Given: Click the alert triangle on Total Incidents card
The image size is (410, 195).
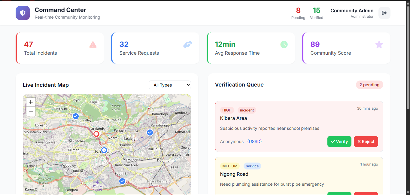Looking at the screenshot, I should [x=93, y=44].
